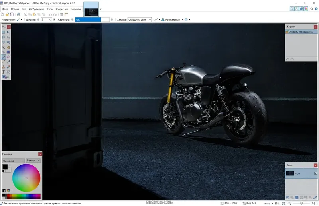Open the Заливка fill style dropdown

[x=140, y=19]
